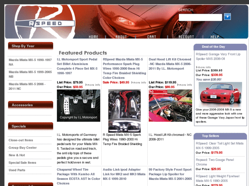Open Chaparral Wheel Tire Package title
Image resolution: width=249 pixels, height=186 pixels.
tap(78, 176)
